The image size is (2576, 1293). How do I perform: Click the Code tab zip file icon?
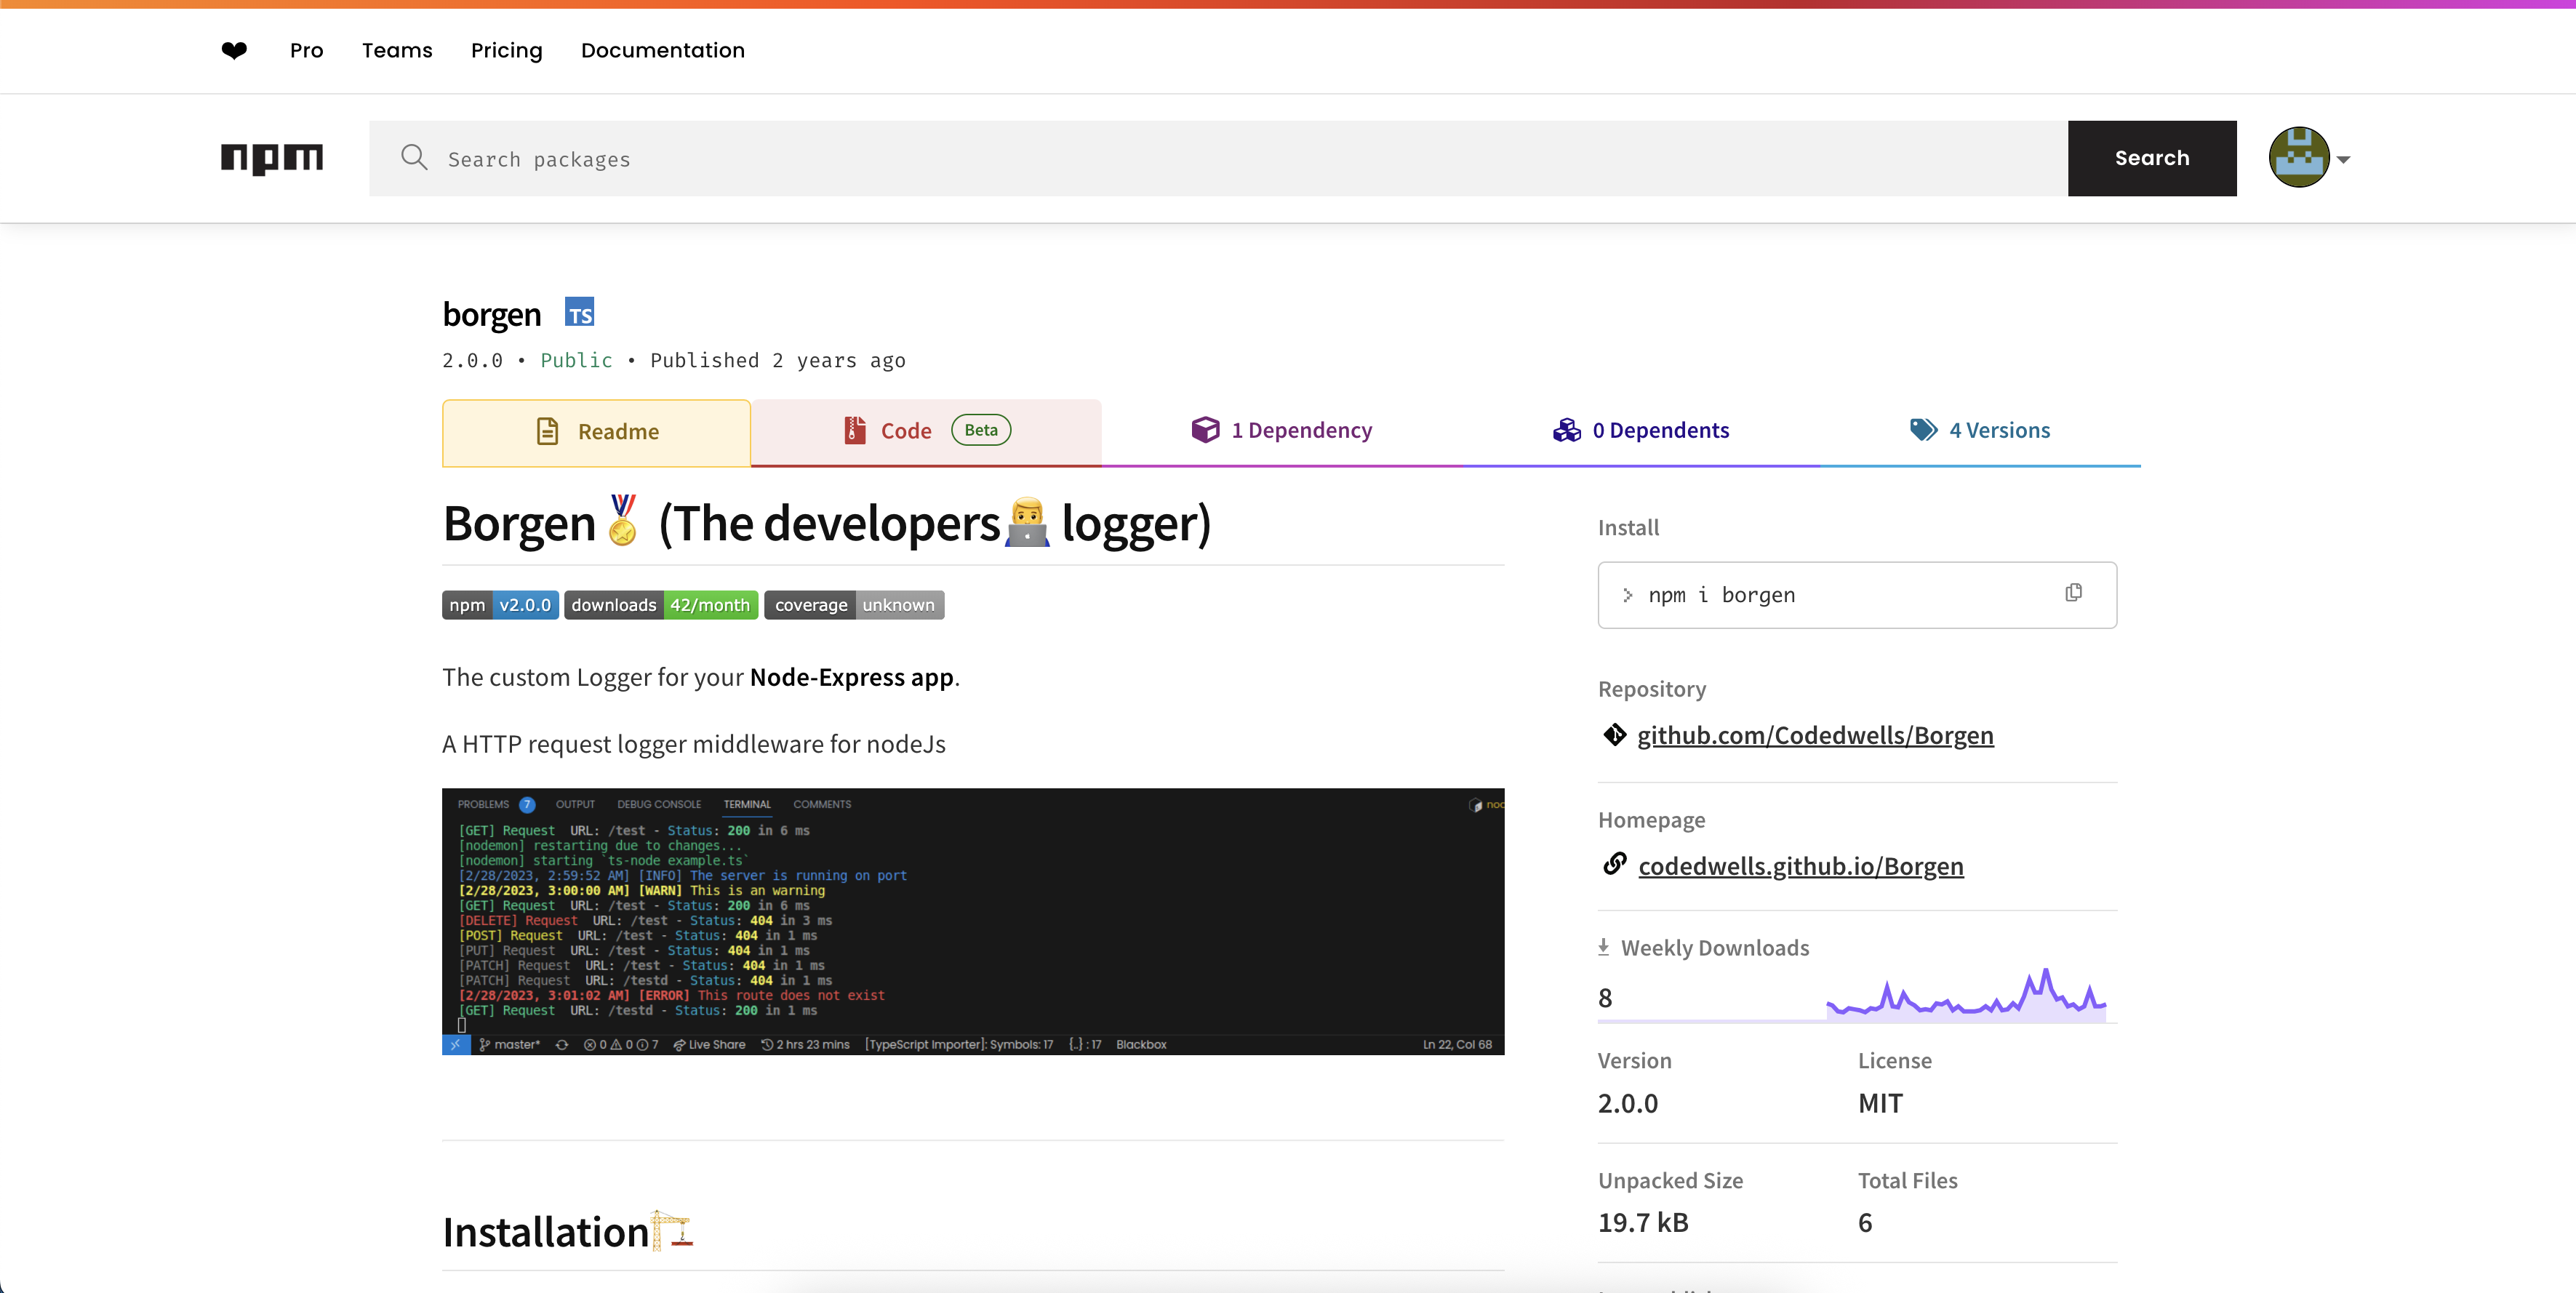(x=854, y=430)
